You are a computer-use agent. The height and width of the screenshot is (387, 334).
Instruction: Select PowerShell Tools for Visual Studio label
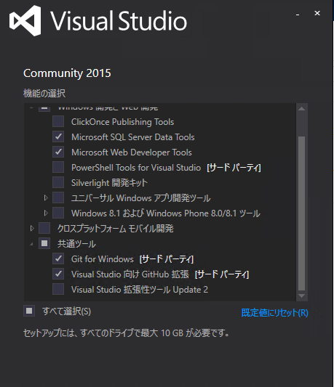pyautogui.click(x=136, y=168)
